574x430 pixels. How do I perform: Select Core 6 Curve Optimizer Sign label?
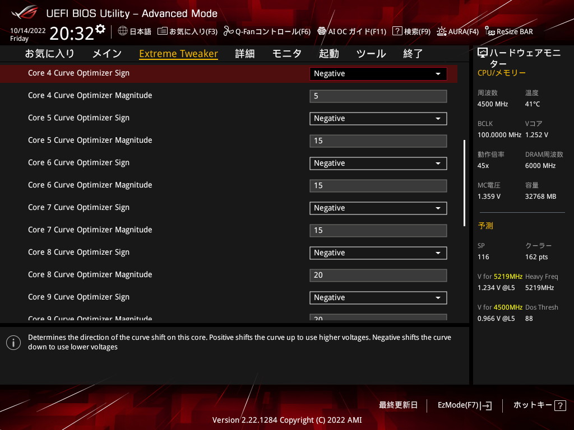[x=78, y=163]
